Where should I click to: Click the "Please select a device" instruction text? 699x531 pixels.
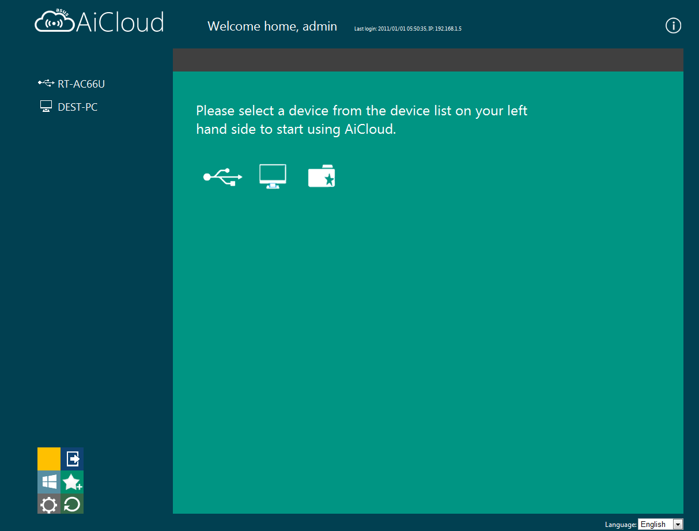pyautogui.click(x=362, y=119)
